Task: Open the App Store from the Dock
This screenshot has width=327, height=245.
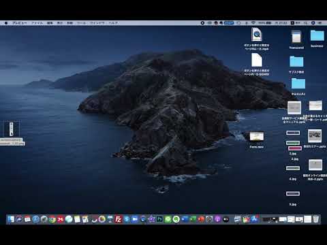Action: 254,219
